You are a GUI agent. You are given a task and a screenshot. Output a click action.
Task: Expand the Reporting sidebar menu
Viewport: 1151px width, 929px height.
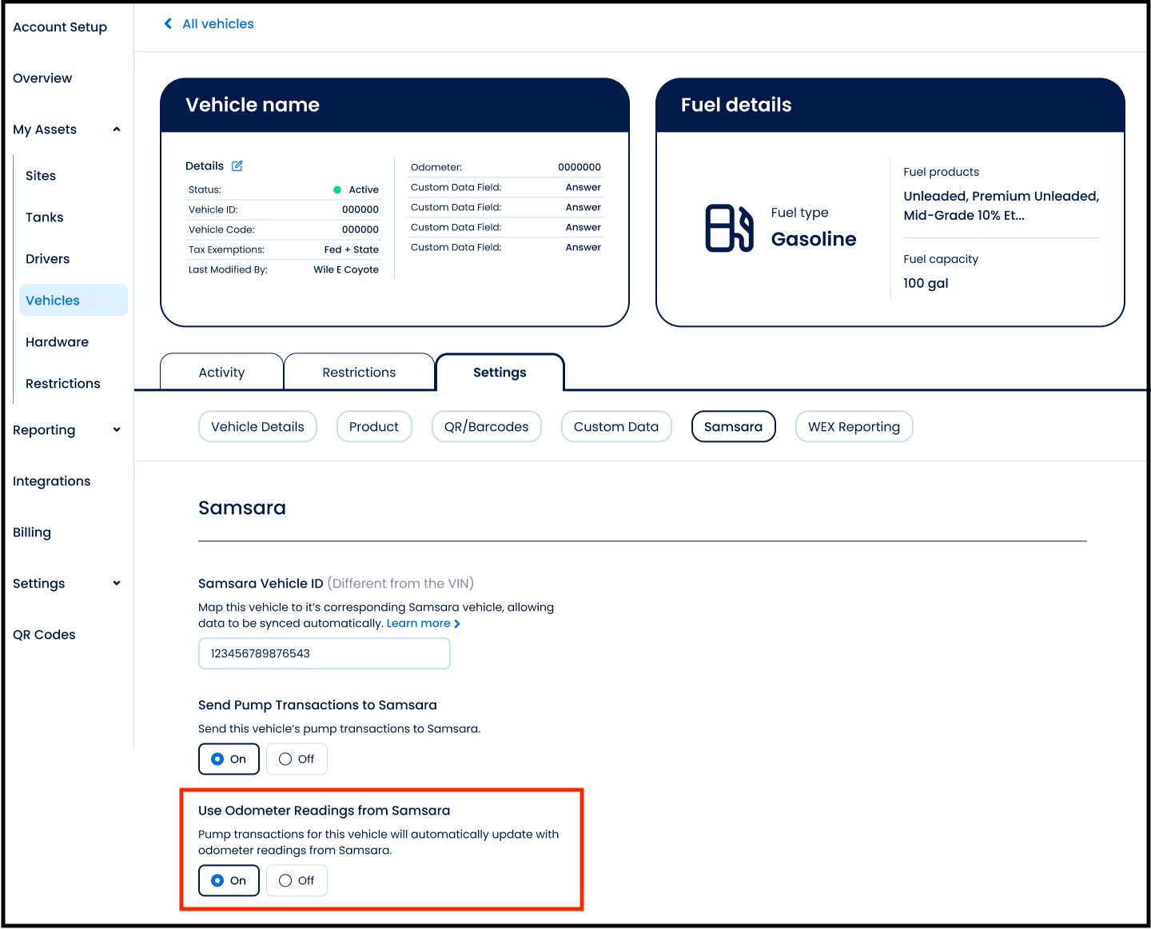(x=117, y=430)
